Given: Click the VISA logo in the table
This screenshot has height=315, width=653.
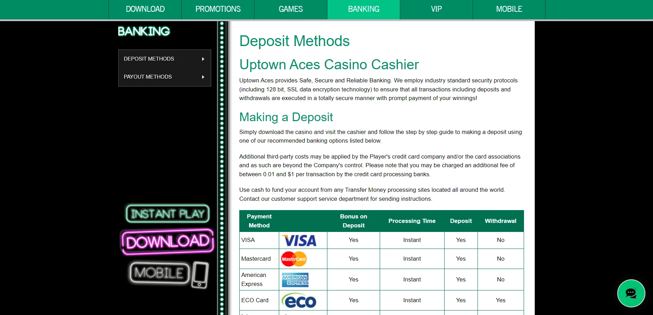Looking at the screenshot, I should coord(300,240).
